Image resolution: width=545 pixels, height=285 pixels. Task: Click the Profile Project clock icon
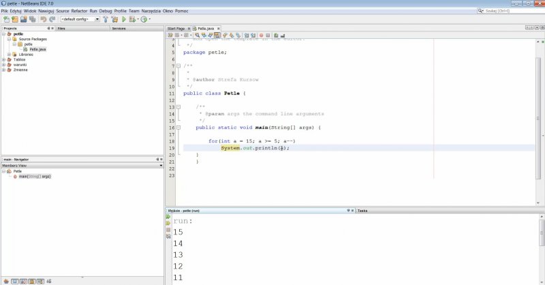tap(144, 19)
